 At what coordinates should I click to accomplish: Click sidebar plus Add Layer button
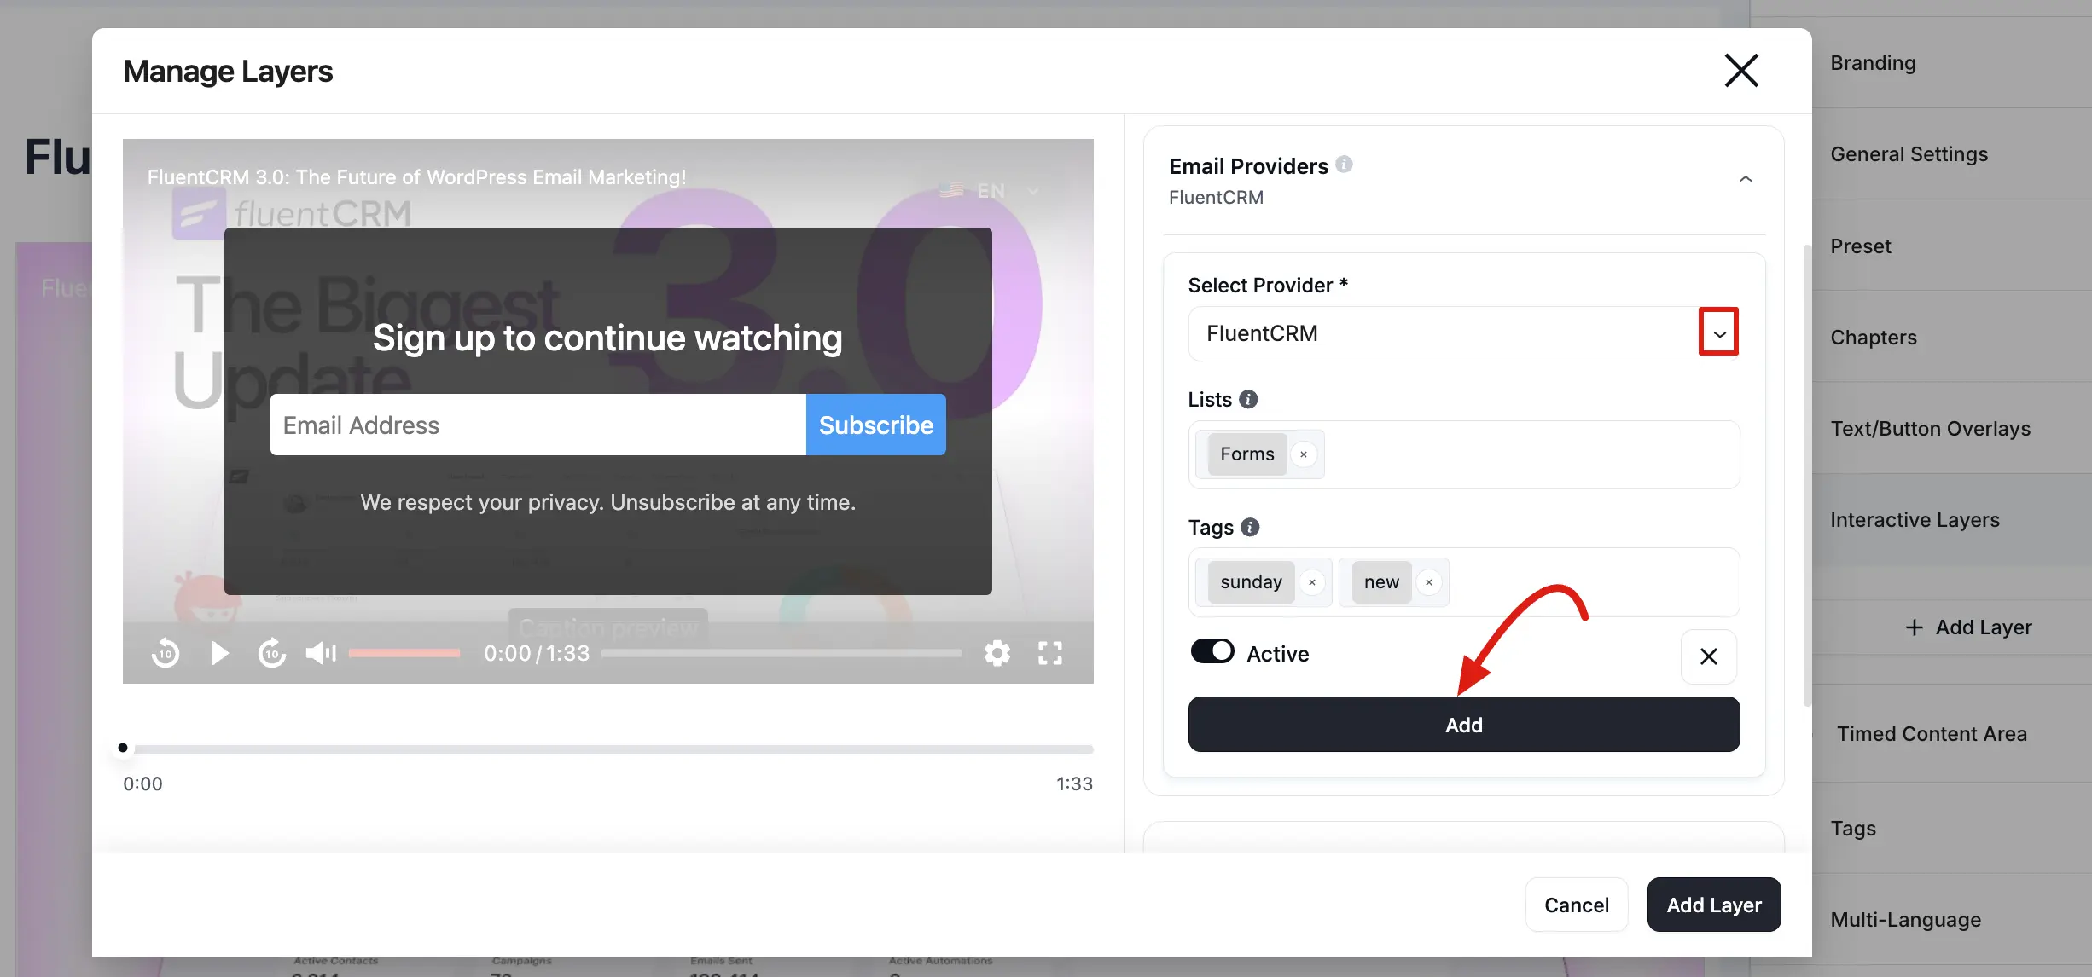coord(1969,627)
